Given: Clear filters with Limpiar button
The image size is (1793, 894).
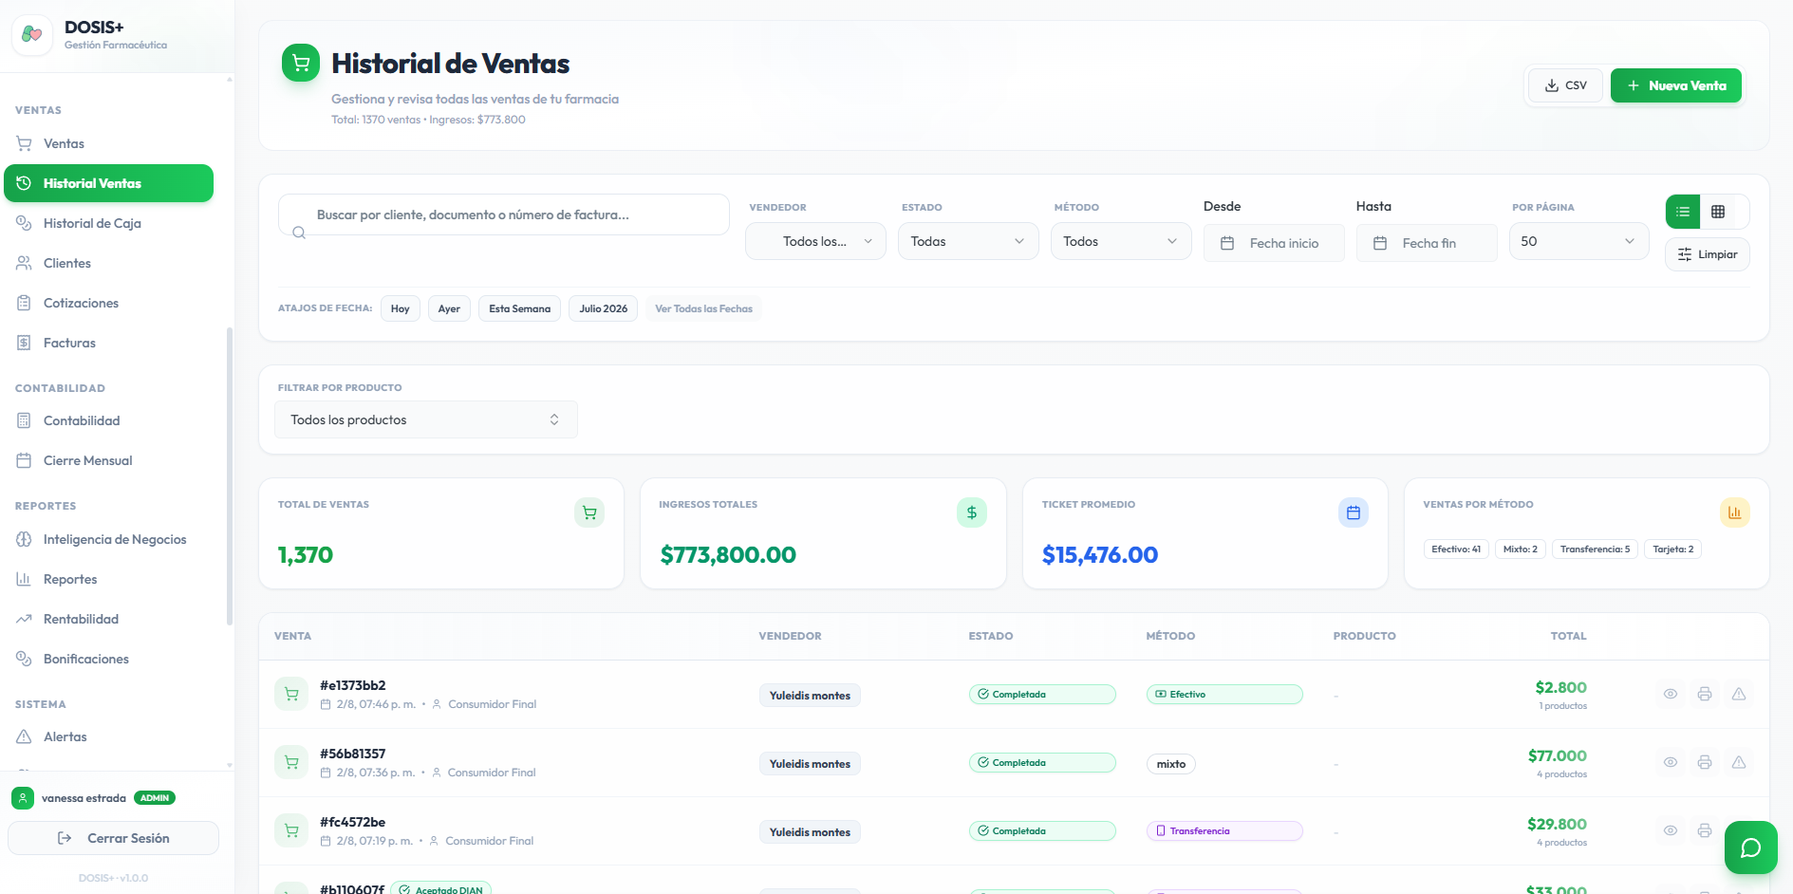Looking at the screenshot, I should point(1708,254).
